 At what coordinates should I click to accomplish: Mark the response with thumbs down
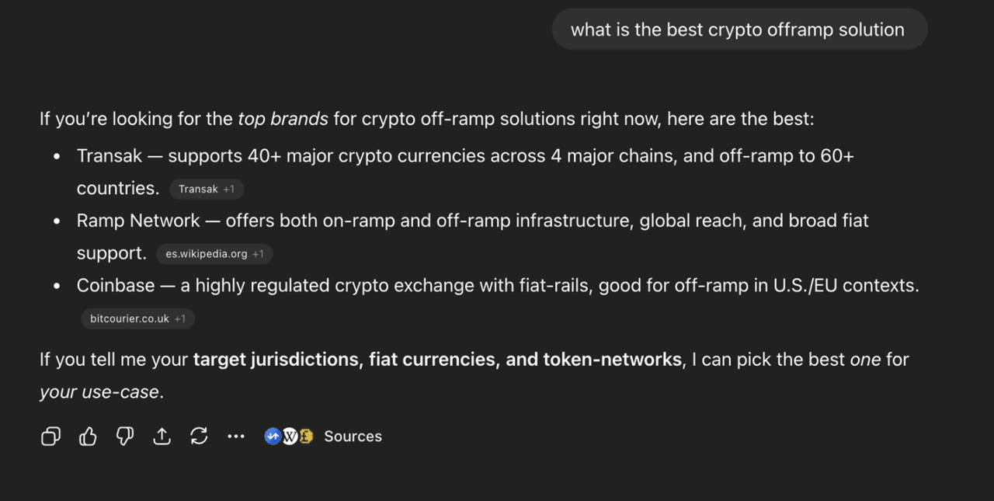click(x=125, y=437)
